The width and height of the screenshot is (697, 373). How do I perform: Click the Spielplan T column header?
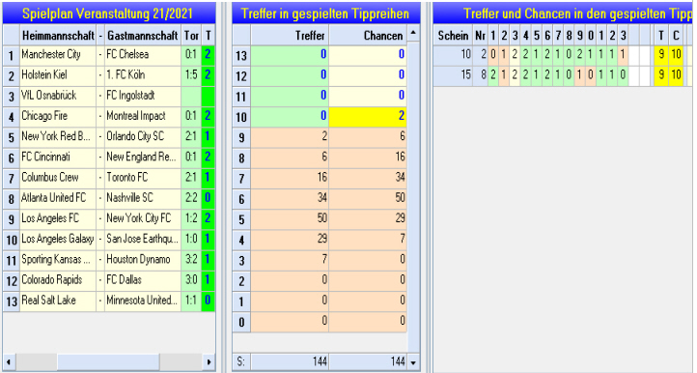209,35
